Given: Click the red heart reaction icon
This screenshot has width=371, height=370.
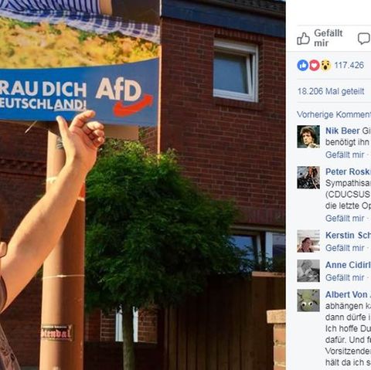Looking at the screenshot, I should tap(314, 66).
